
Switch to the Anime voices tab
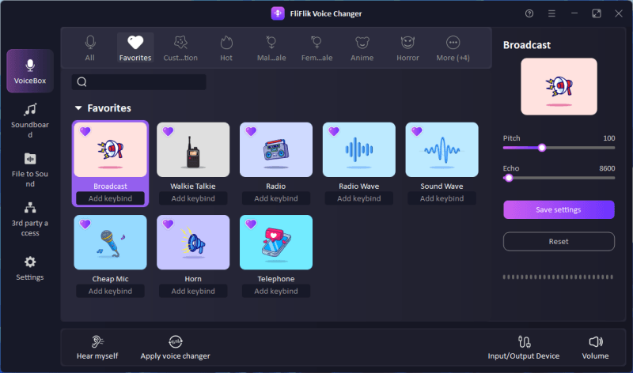pos(362,48)
